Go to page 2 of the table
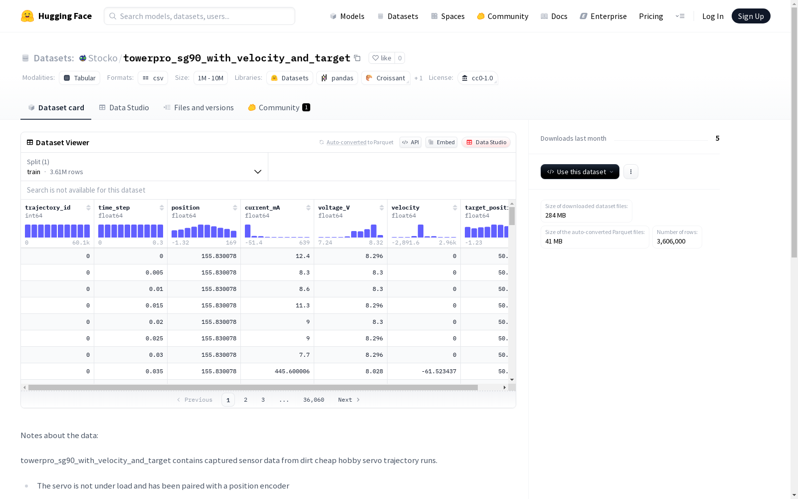Image resolution: width=798 pixels, height=499 pixels. coord(245,400)
